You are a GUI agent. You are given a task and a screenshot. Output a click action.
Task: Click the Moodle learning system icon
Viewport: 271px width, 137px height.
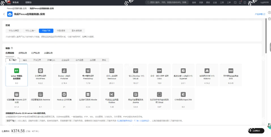pos(88,94)
